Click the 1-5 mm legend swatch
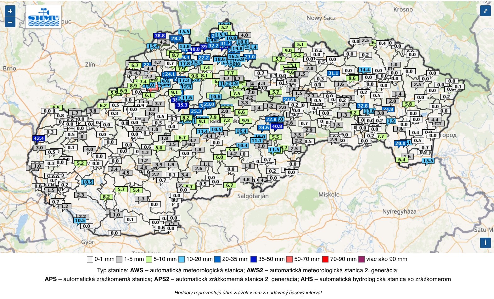 pyautogui.click(x=119, y=259)
